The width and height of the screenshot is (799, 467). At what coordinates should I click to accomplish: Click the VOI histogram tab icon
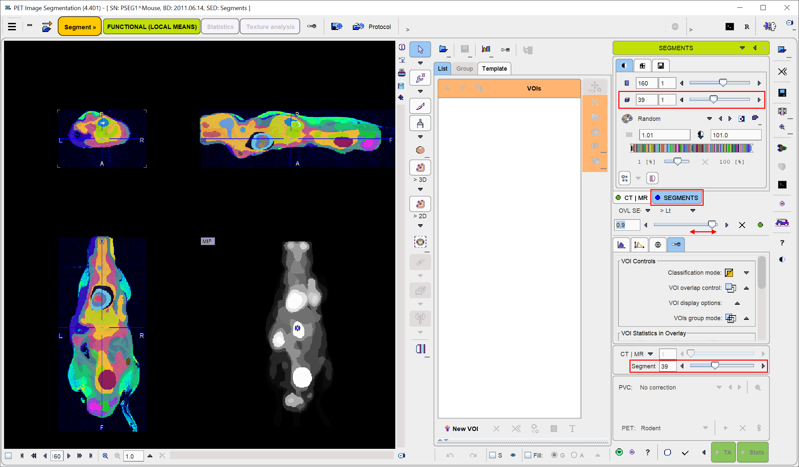[x=621, y=245]
